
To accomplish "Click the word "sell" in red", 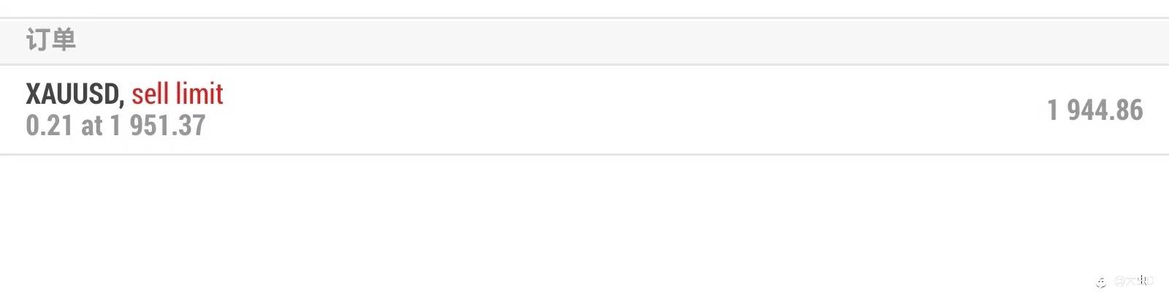I will pos(150,94).
